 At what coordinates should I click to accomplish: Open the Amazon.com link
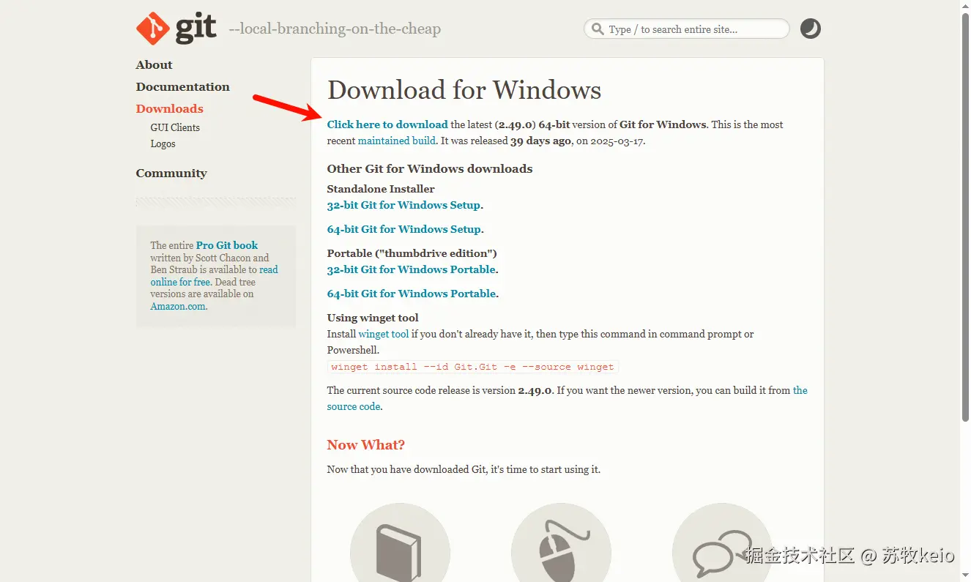tap(178, 306)
